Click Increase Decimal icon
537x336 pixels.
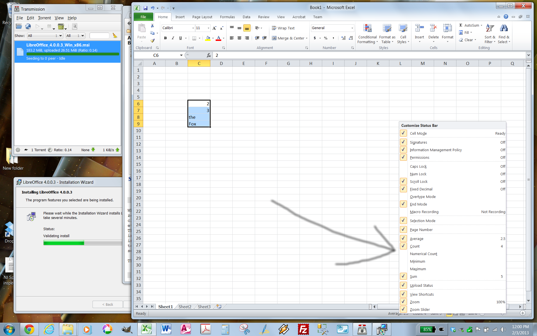(x=343, y=38)
